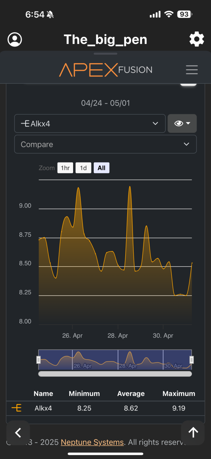Open the Neptune Systems link
This screenshot has height=459, width=211.
tap(92, 442)
